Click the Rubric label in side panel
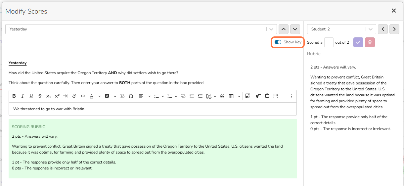This screenshot has width=404, height=186. 314,54
